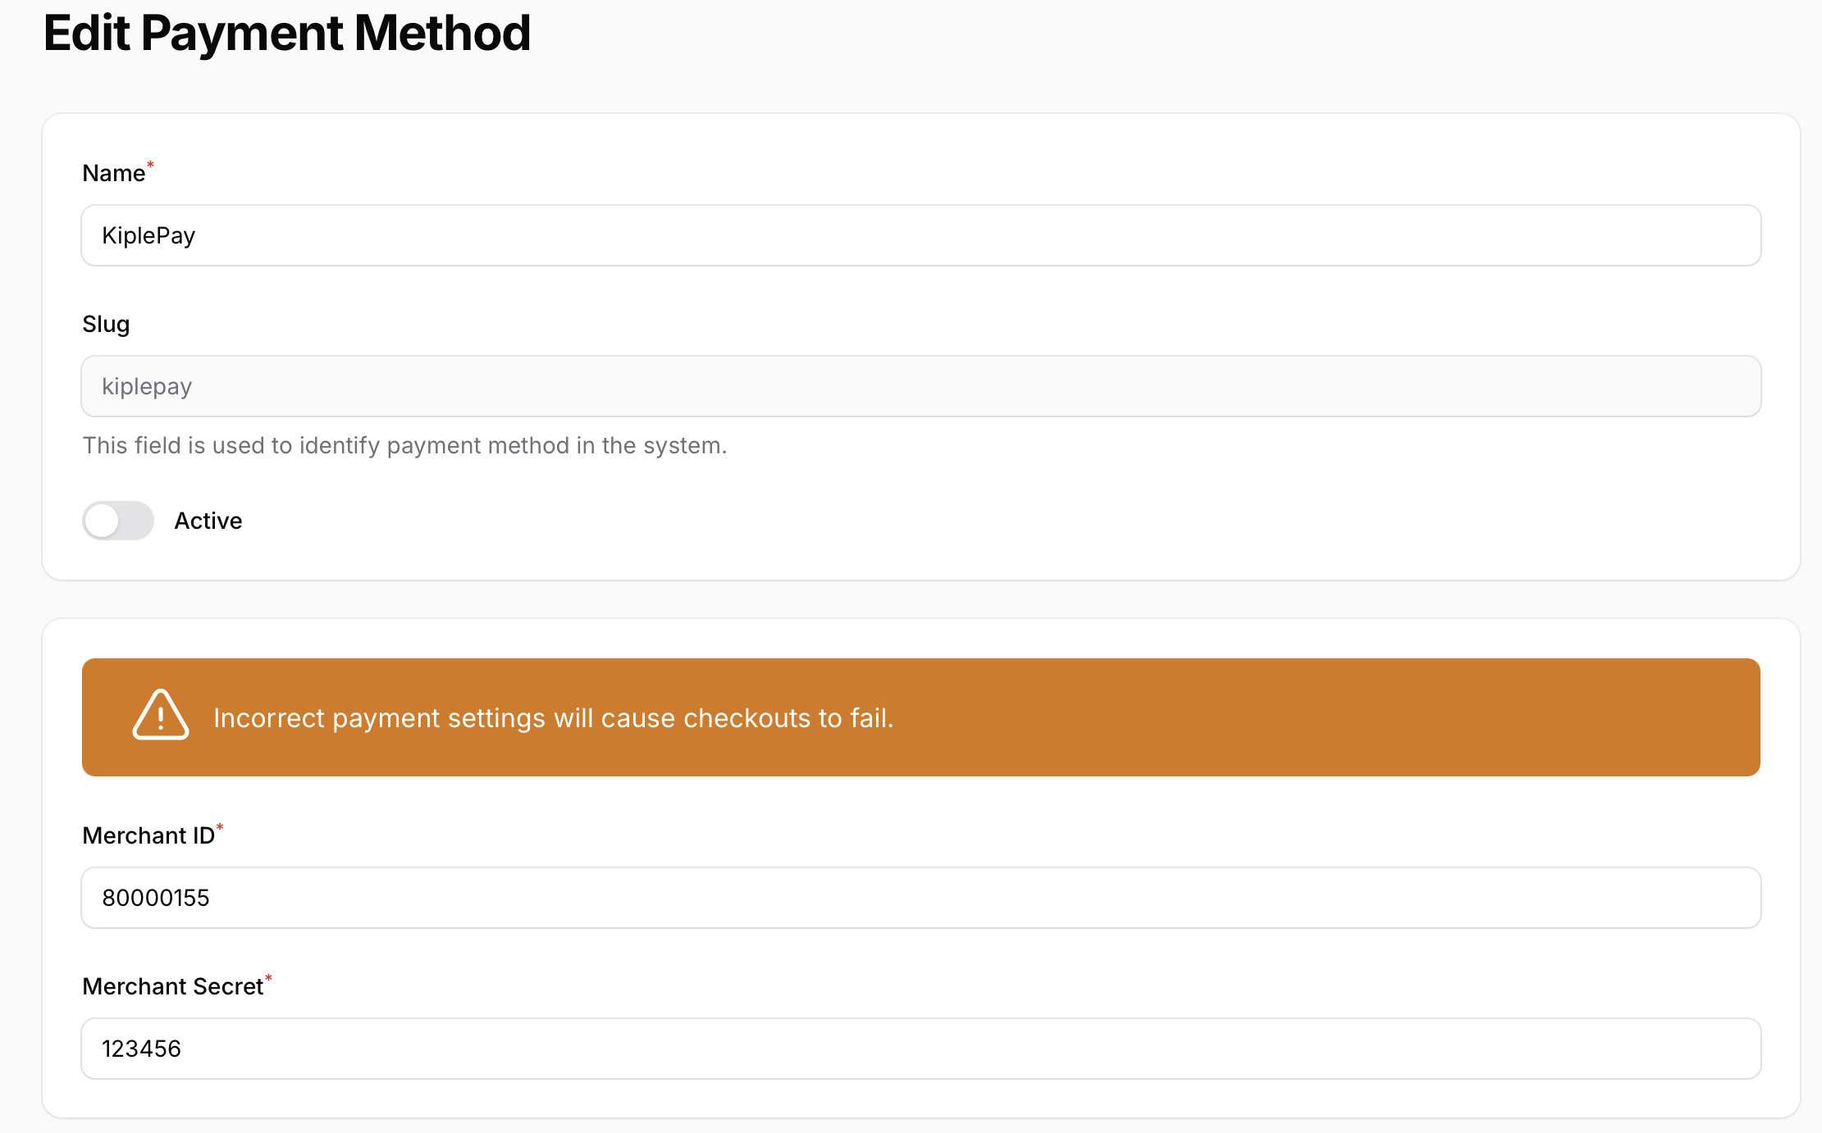This screenshot has height=1133, width=1822.
Task: Click into the disabled Slug field
Action: tap(920, 386)
